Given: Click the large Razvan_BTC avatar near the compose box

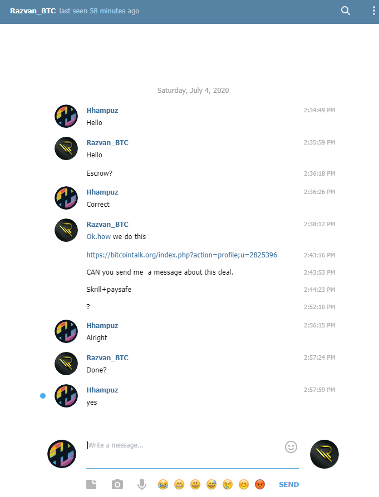Looking at the screenshot, I should pos(324,454).
